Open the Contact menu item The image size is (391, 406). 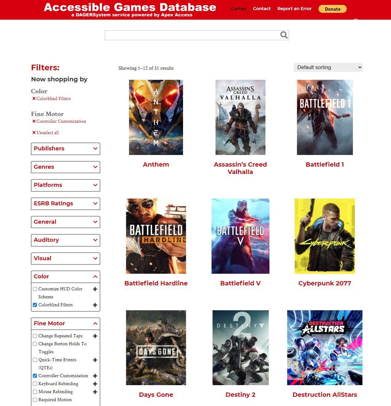tap(262, 9)
